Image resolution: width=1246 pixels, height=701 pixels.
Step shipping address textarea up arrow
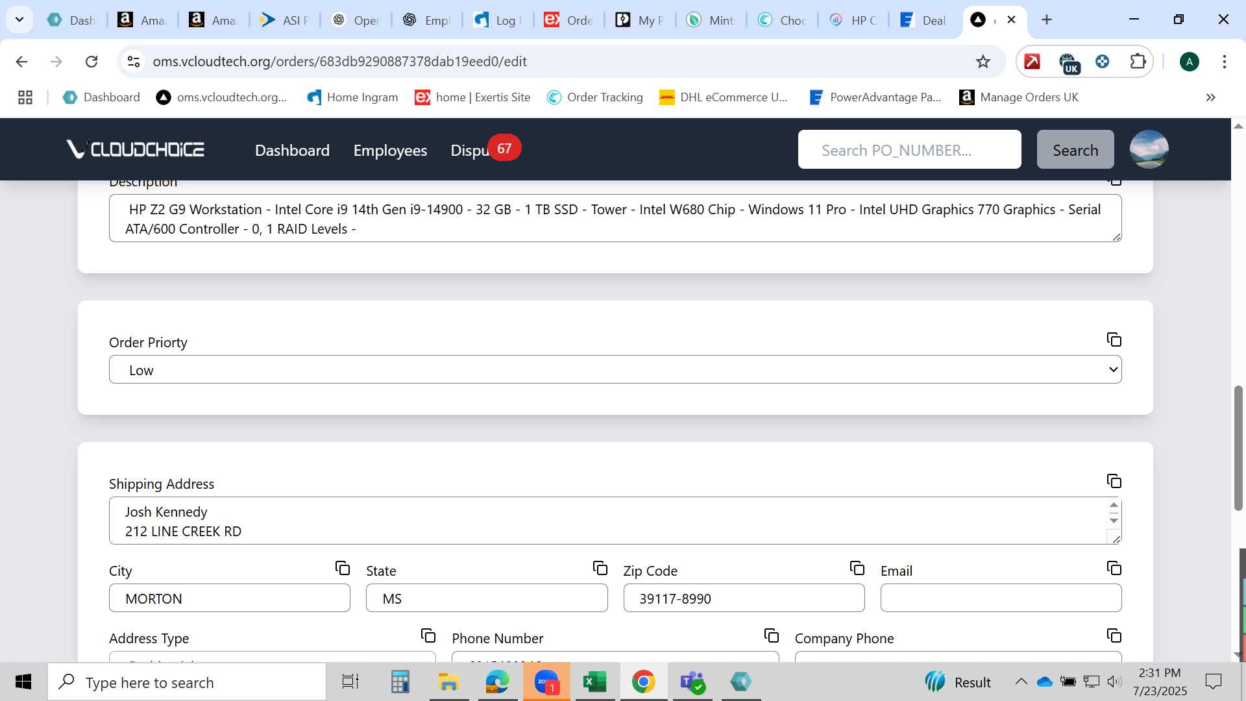click(x=1114, y=505)
